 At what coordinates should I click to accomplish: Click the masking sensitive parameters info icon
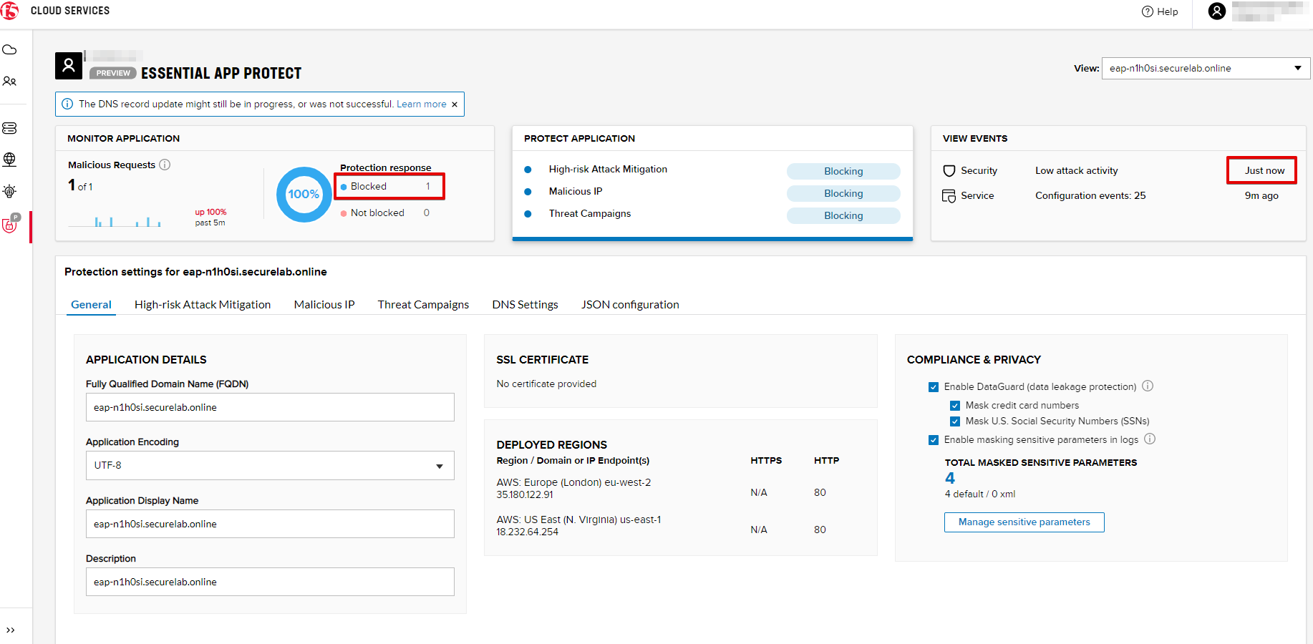coord(1150,439)
